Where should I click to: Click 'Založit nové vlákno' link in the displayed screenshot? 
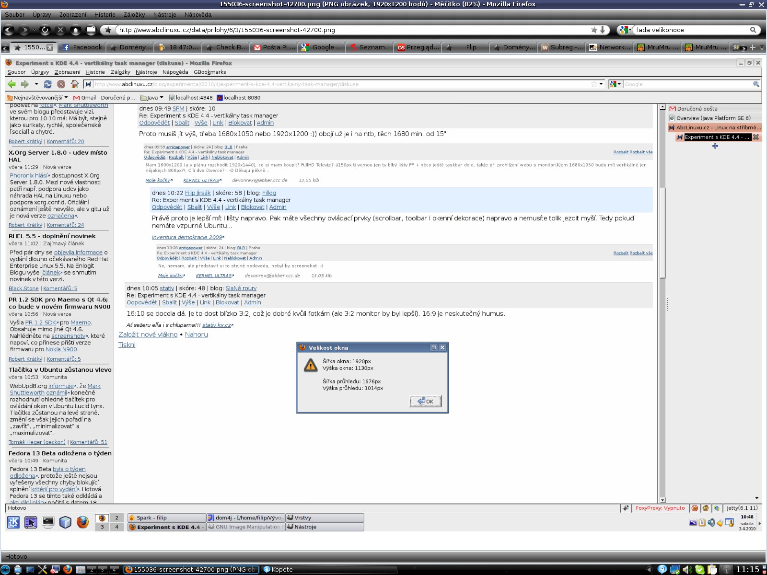tap(148, 334)
